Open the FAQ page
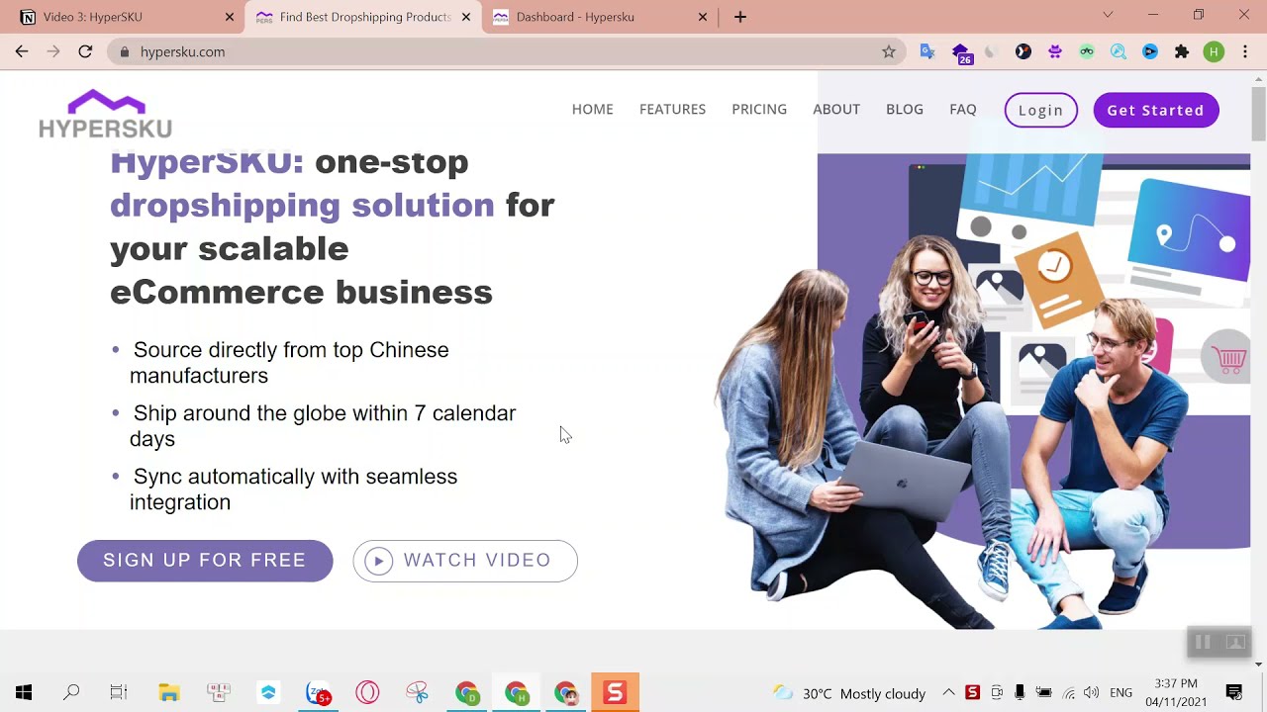 963,110
